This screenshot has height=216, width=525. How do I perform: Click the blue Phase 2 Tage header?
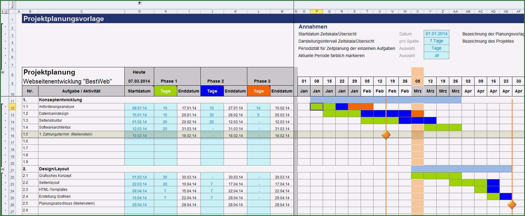212,91
